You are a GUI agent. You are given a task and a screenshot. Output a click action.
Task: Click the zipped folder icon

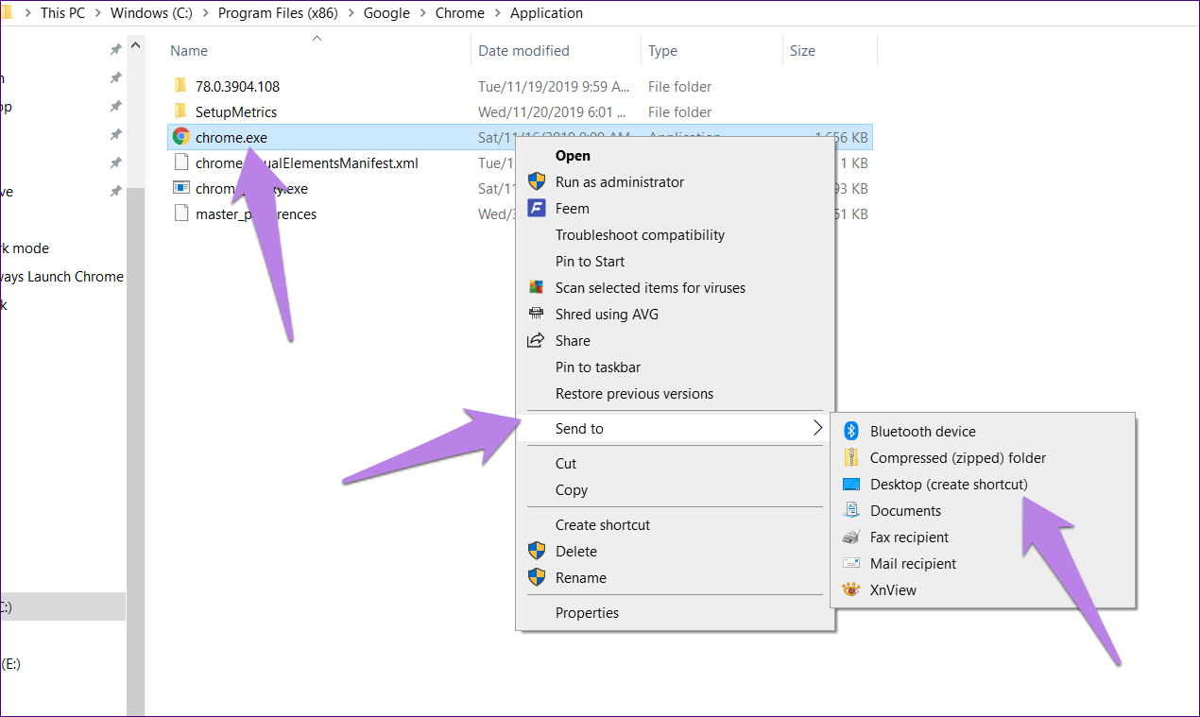point(851,457)
